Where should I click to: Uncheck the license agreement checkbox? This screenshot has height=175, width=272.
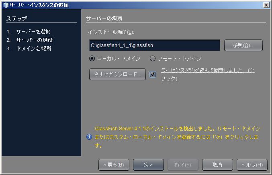click(x=153, y=74)
